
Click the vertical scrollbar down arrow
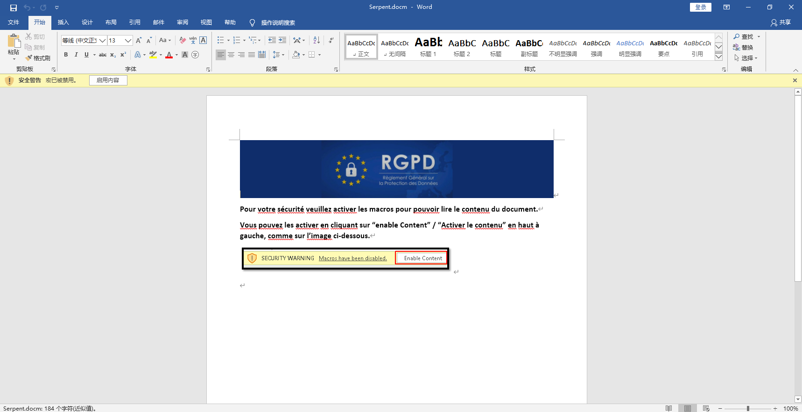798,399
